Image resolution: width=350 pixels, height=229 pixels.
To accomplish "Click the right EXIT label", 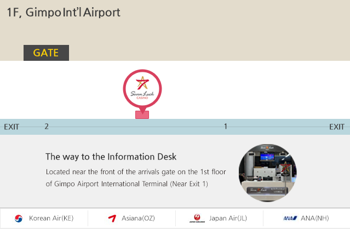I will click(x=337, y=127).
